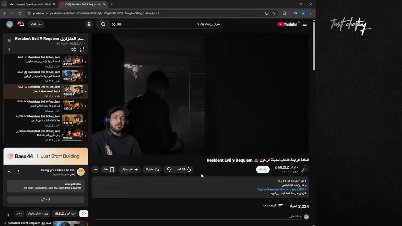Click the Ask (sparkle) button
This screenshot has width=402, height=226.
(130, 169)
